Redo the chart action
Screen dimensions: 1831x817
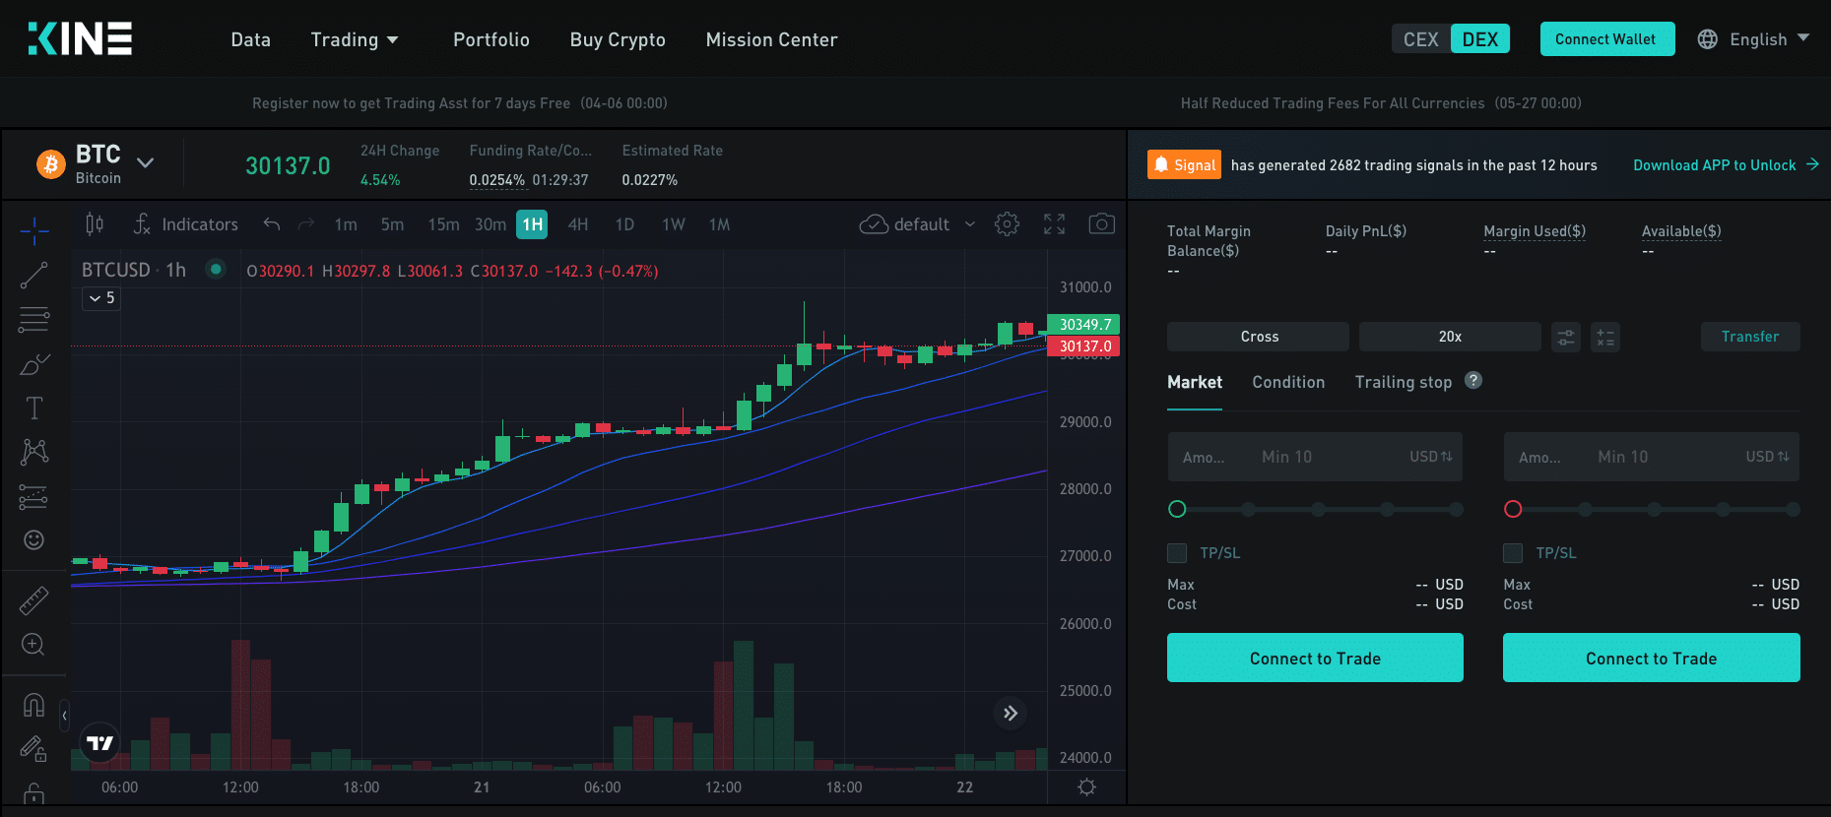point(306,224)
